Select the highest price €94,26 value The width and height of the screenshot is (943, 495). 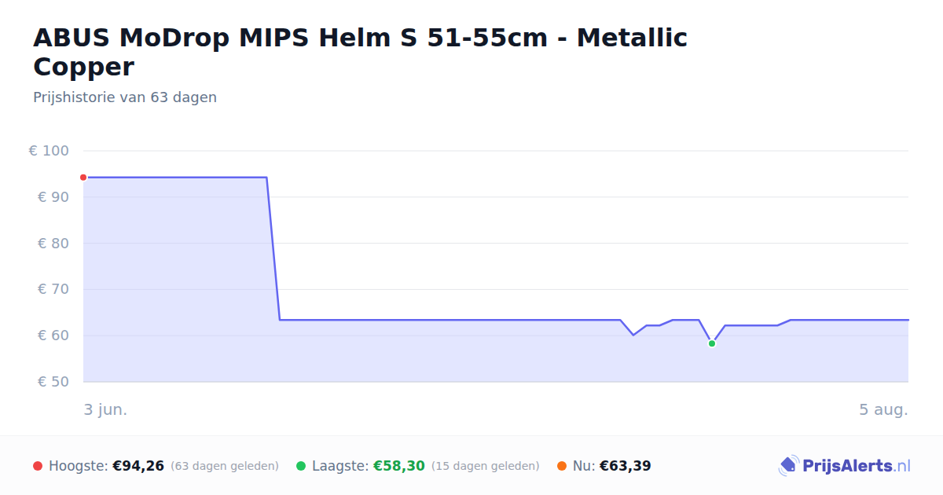tap(138, 466)
